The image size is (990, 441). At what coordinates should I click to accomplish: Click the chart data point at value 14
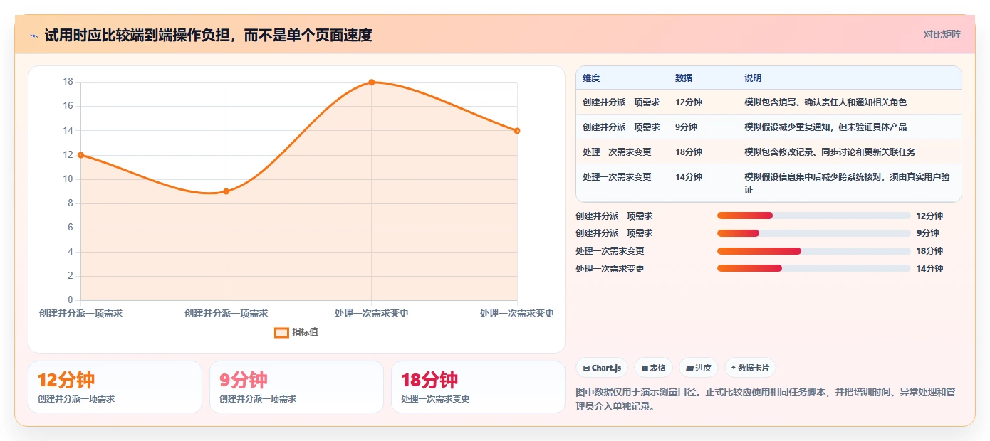click(x=517, y=131)
